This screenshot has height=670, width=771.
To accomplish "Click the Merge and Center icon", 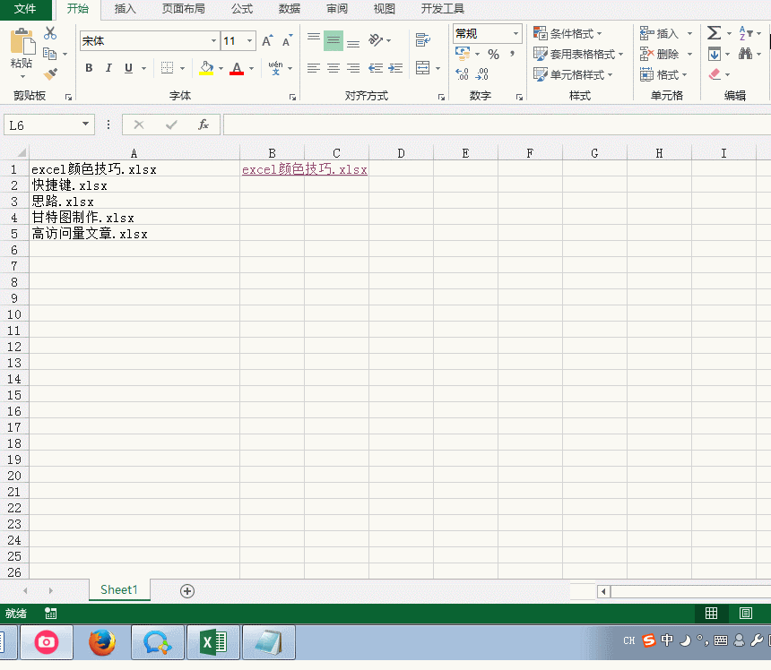I will point(423,68).
